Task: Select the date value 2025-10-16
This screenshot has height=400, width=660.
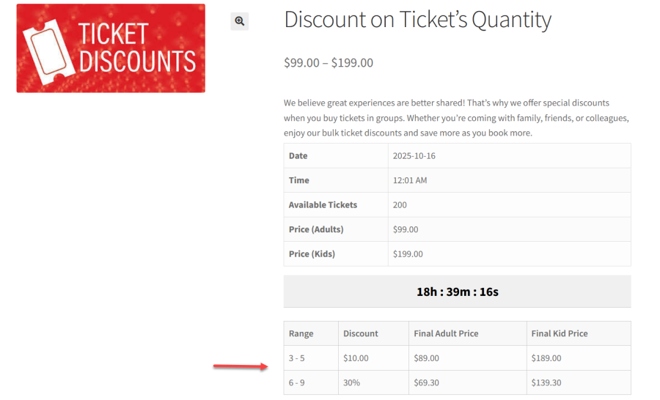Action: (x=414, y=156)
